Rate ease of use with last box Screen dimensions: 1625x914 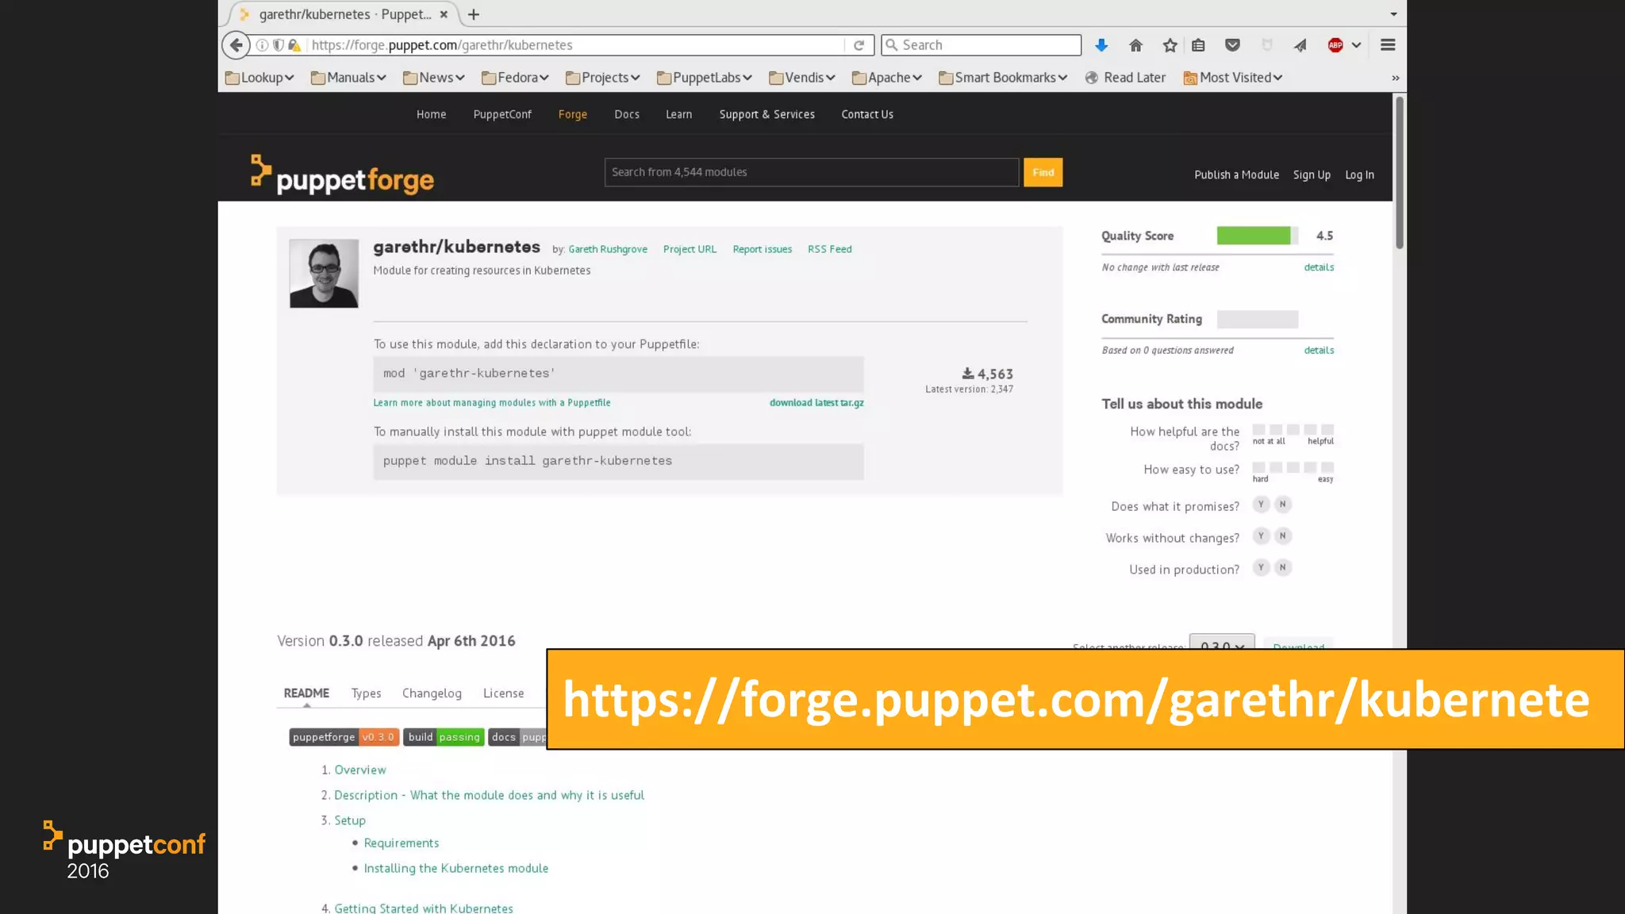click(x=1327, y=467)
